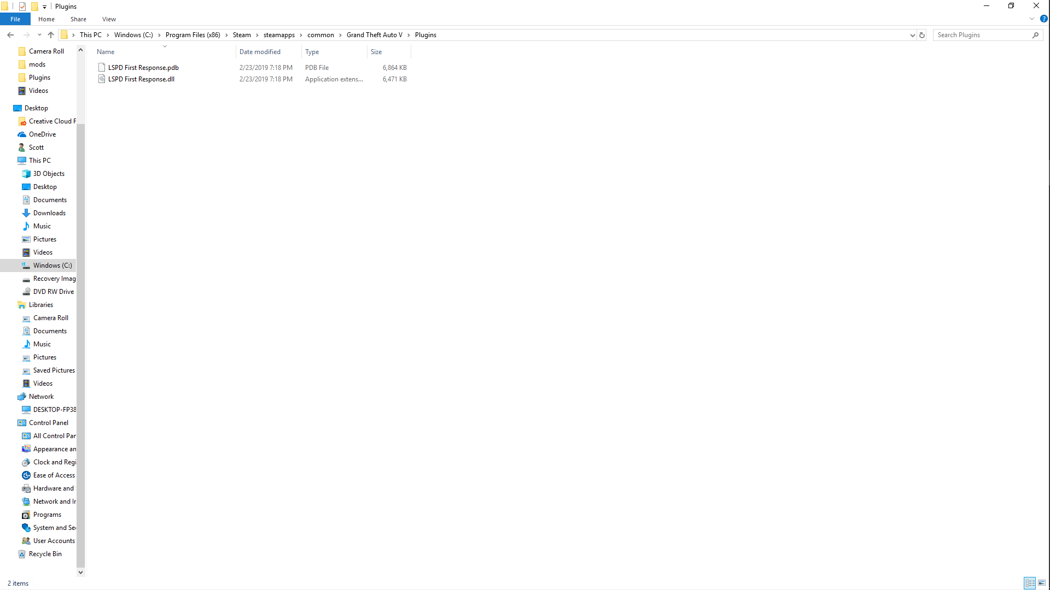
Task: Click the Back navigation arrow
Action: [x=10, y=35]
